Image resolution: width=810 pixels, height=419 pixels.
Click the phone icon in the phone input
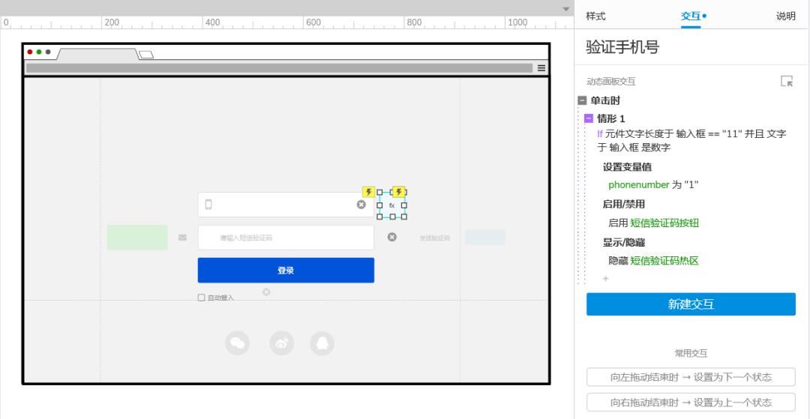click(208, 205)
